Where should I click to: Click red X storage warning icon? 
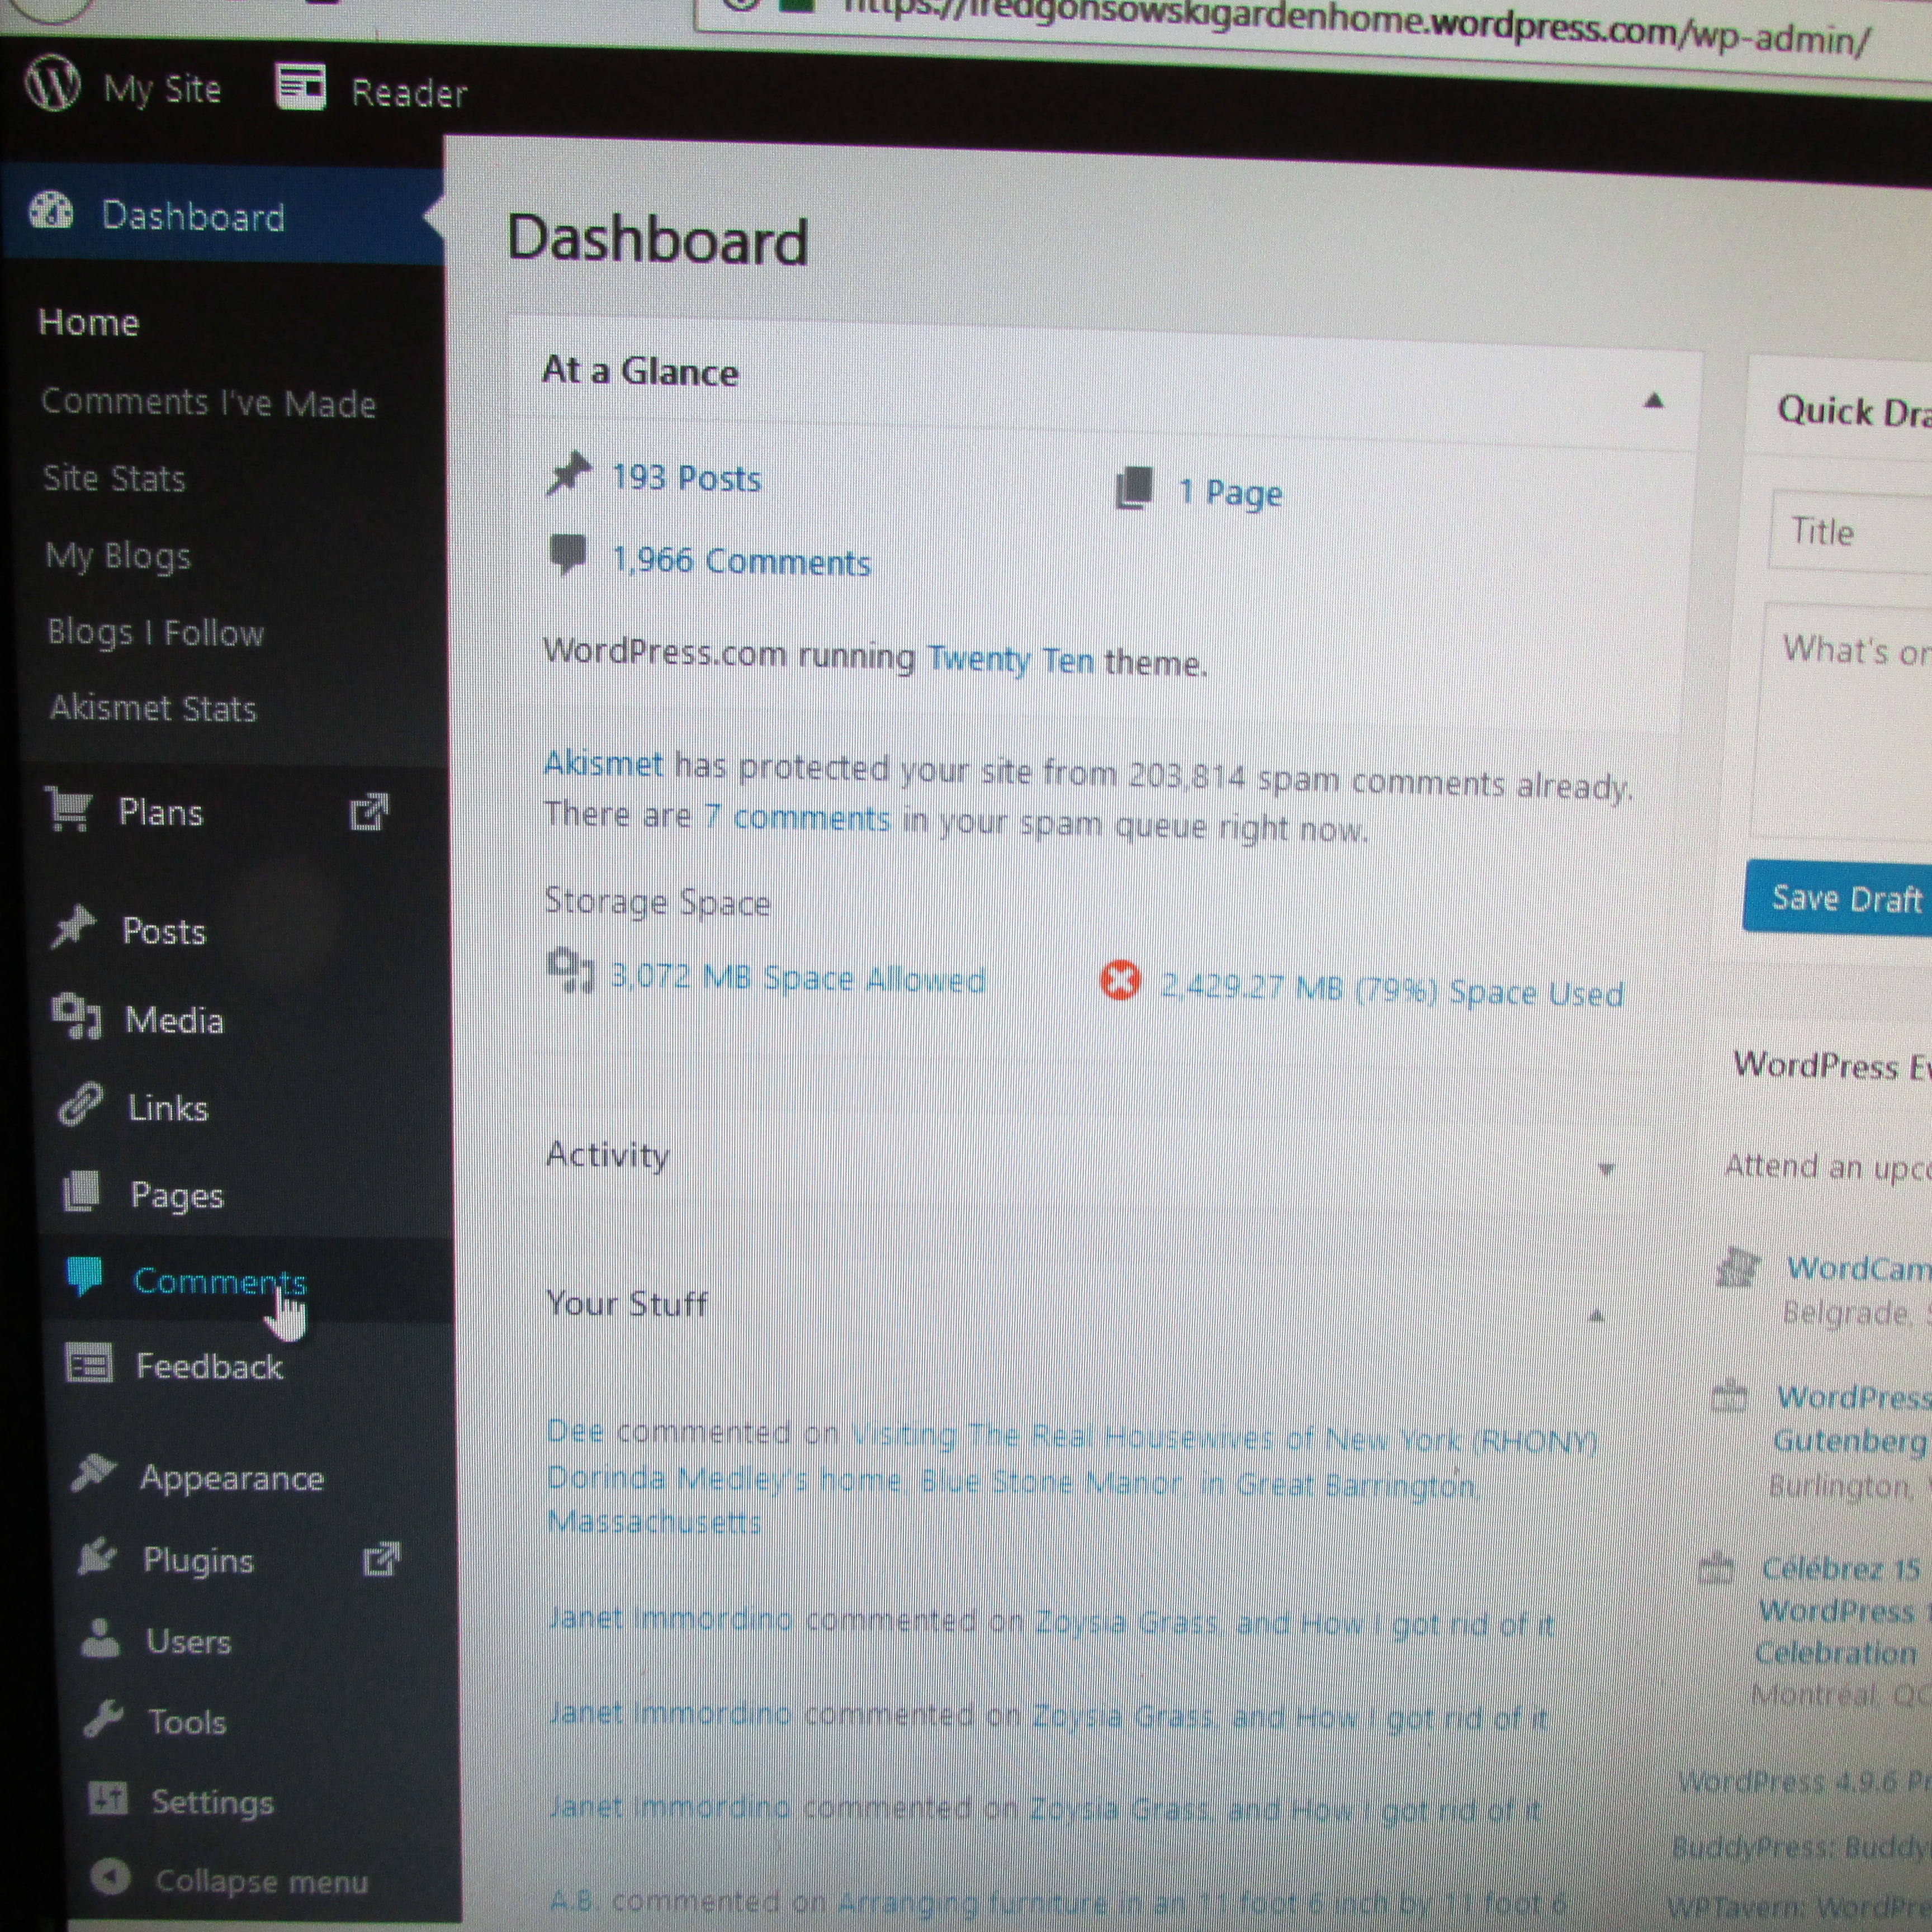1119,980
